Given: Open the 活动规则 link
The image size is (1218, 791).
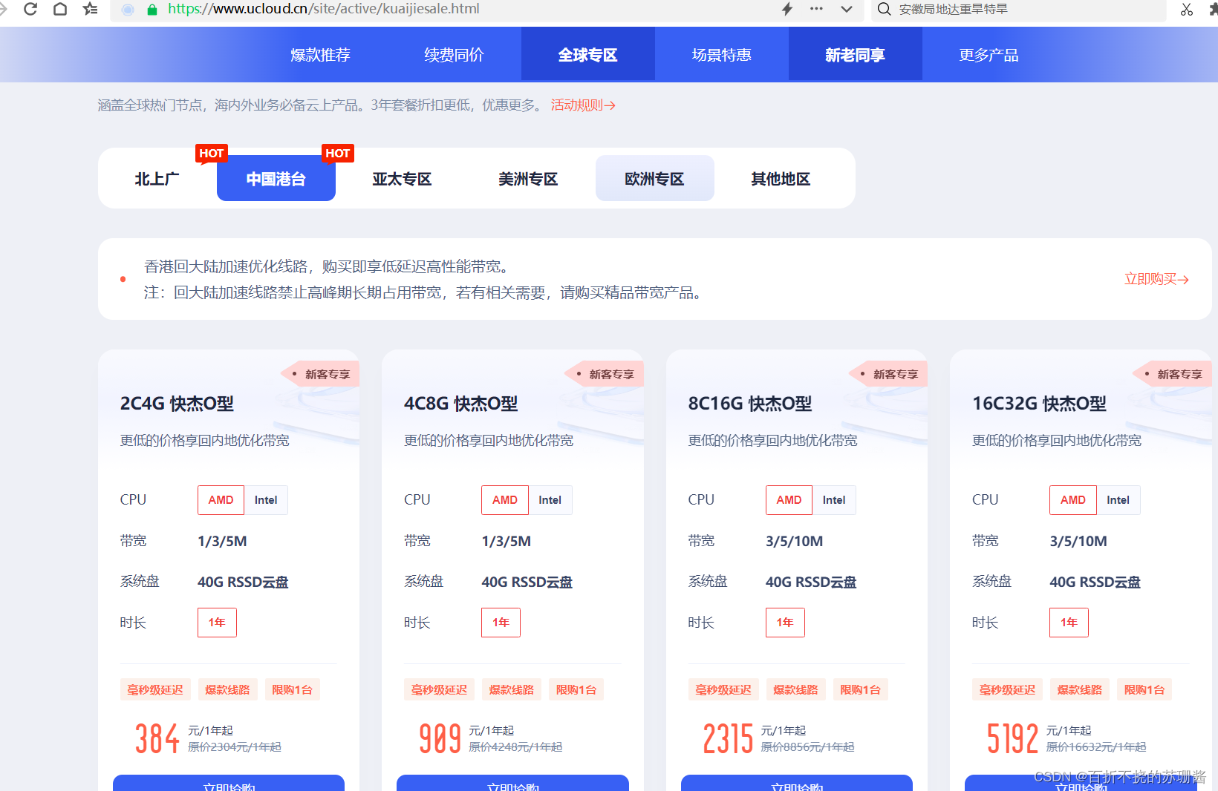Looking at the screenshot, I should point(583,105).
